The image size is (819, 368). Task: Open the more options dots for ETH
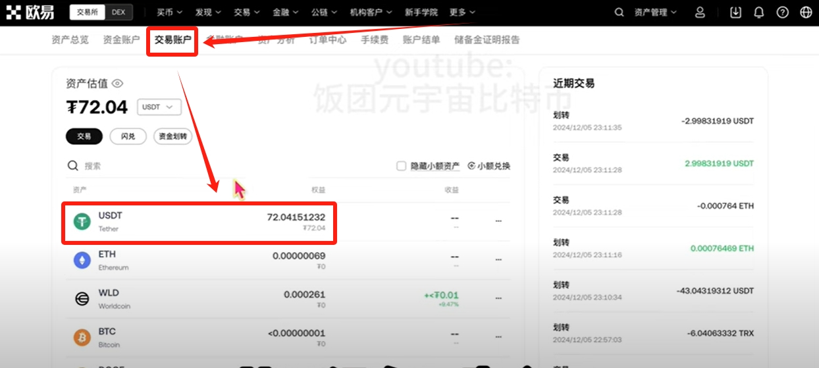[x=498, y=260]
